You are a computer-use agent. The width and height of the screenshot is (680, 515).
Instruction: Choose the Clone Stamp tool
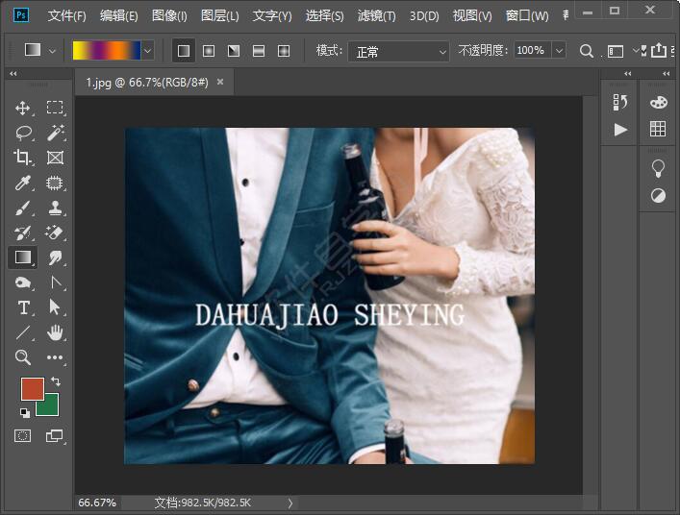pyautogui.click(x=55, y=208)
